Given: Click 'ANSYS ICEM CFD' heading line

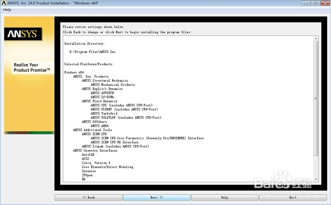Looking at the screenshot, I should 94,134.
